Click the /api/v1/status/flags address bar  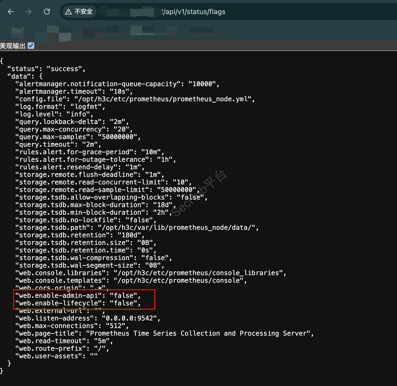pos(194,12)
